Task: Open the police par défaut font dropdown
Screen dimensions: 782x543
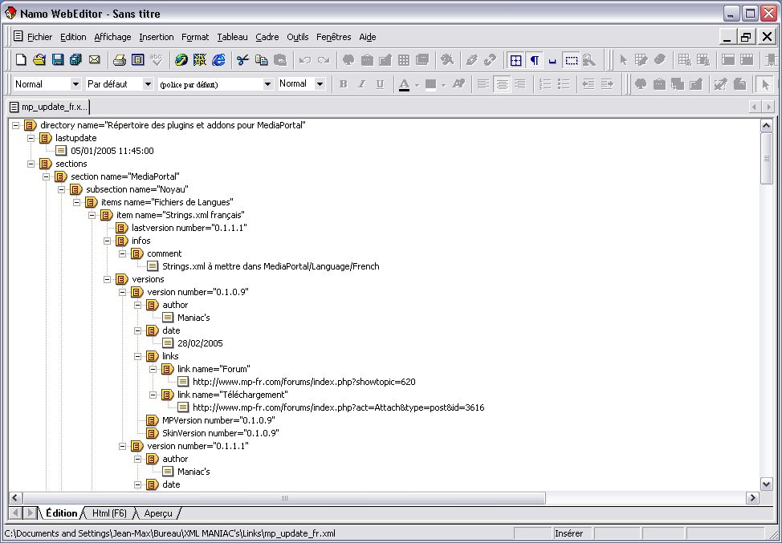Action: (x=215, y=84)
